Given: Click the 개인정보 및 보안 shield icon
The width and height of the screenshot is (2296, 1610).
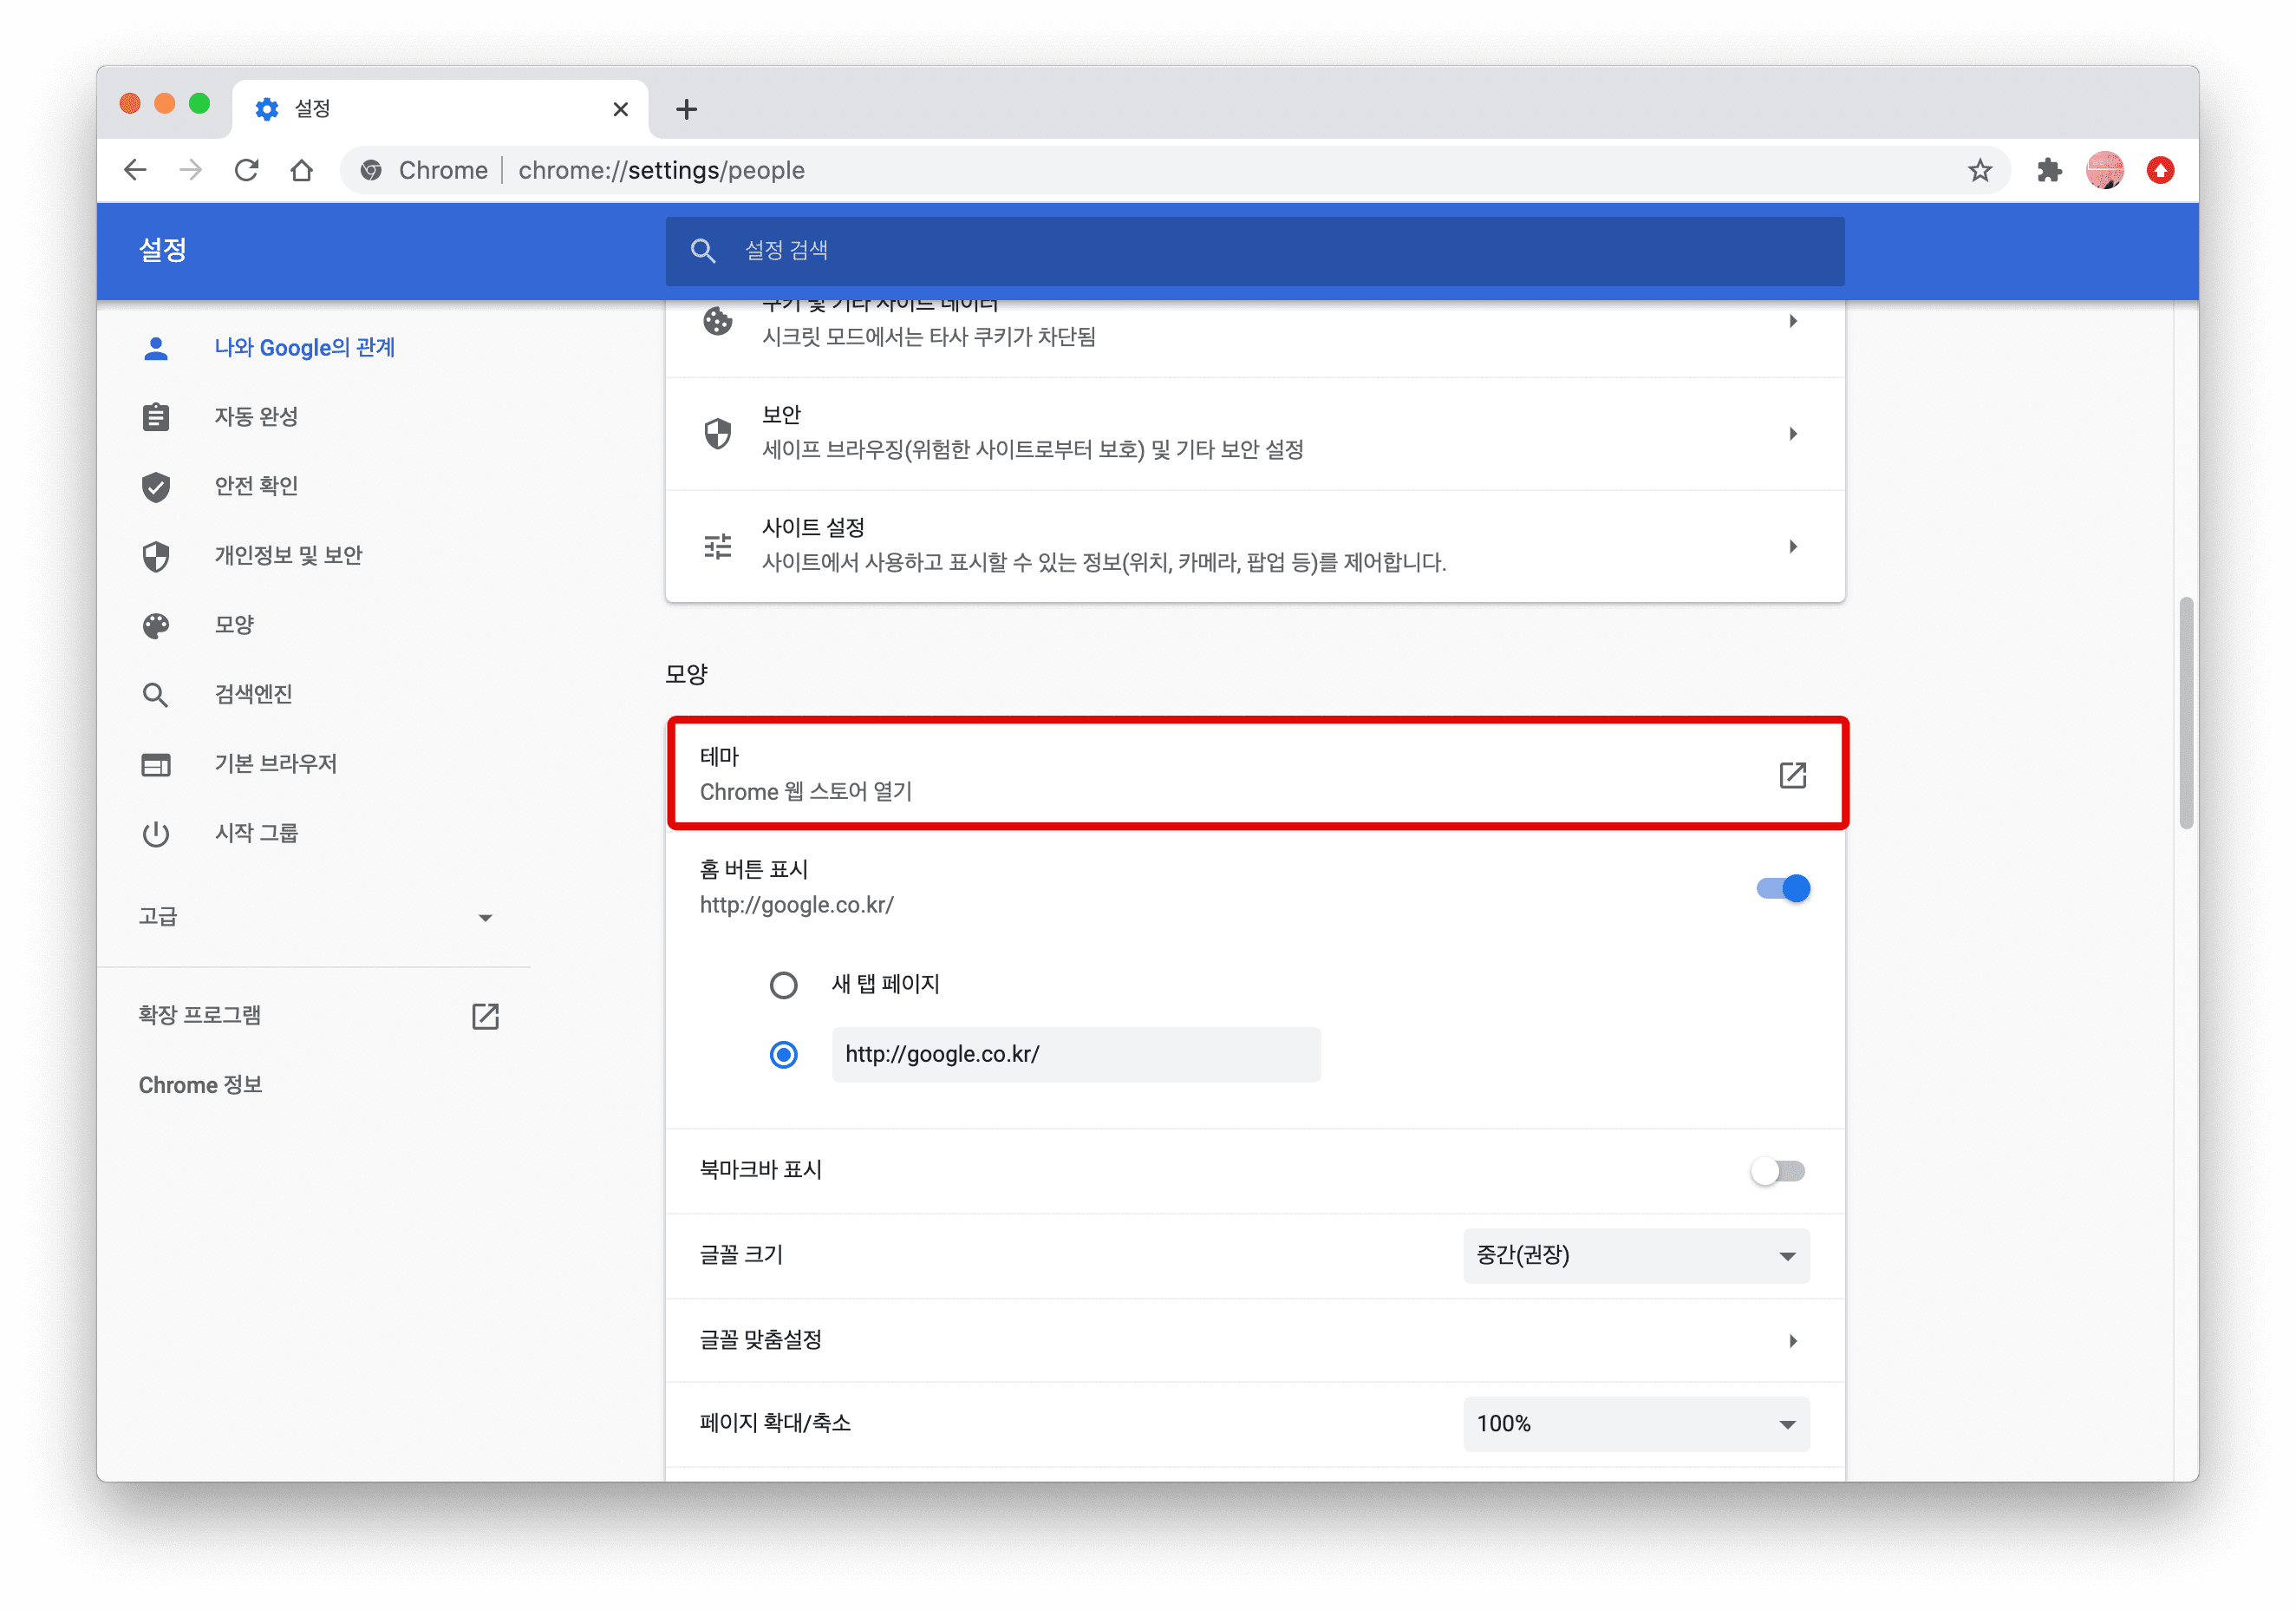Looking at the screenshot, I should tap(155, 555).
